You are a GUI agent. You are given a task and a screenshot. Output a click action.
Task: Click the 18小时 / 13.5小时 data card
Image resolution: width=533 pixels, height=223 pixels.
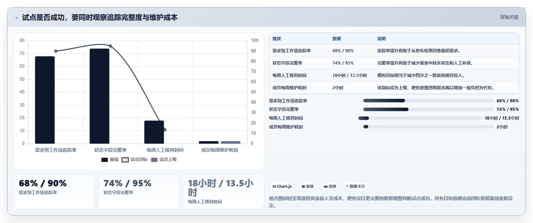[224, 191]
